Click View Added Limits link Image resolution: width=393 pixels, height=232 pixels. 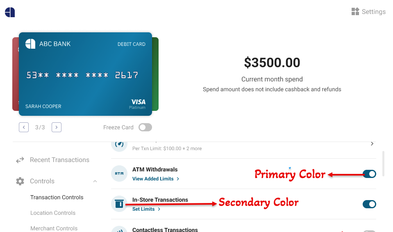153,179
